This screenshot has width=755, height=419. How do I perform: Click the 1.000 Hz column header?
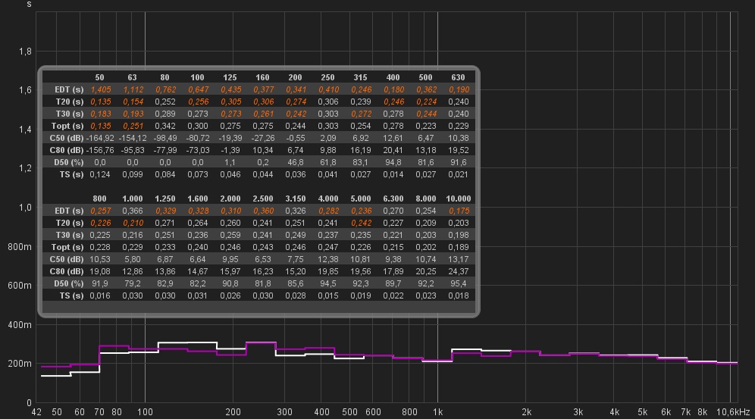pos(132,199)
